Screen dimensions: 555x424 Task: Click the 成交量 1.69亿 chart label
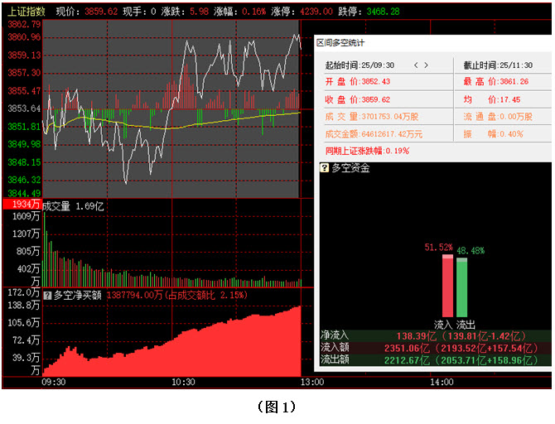point(73,206)
